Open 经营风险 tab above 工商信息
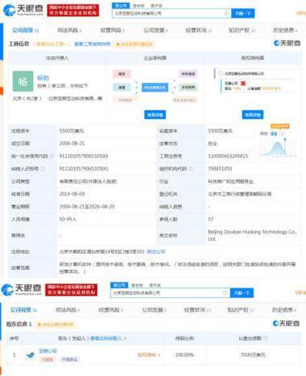The height and width of the screenshot is (376, 306). [x=112, y=30]
